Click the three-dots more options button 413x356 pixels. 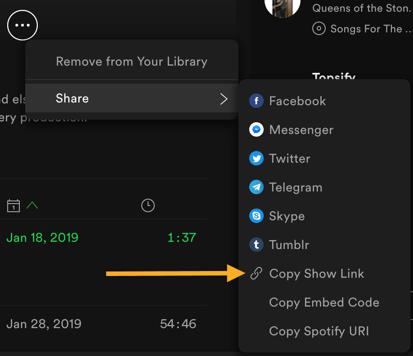22,25
